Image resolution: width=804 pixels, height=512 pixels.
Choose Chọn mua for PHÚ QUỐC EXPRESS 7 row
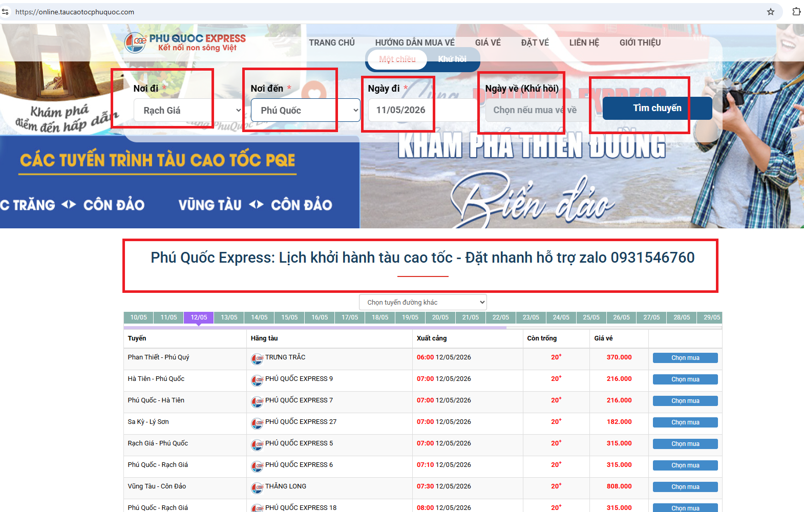[685, 401]
